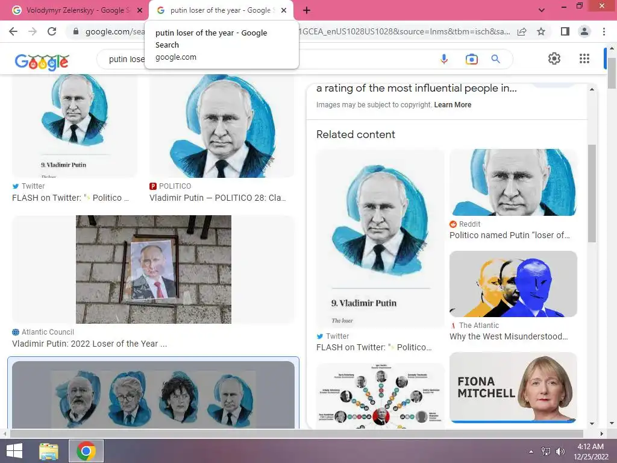
Task: Open FLASH on Twitter related content link
Action: click(374, 347)
